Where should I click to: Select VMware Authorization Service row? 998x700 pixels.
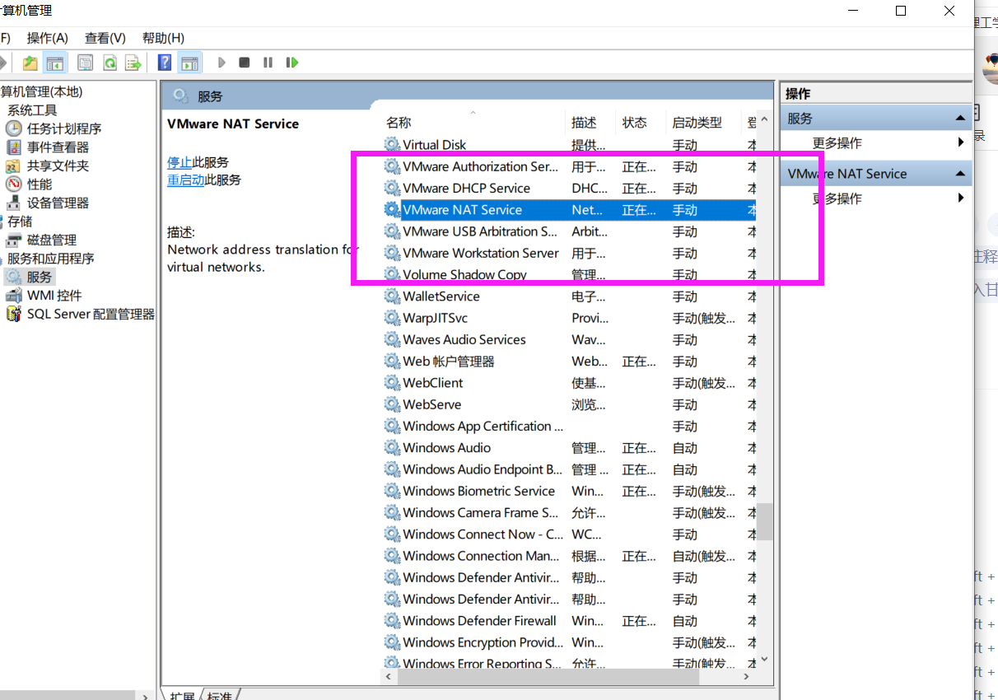pos(569,166)
